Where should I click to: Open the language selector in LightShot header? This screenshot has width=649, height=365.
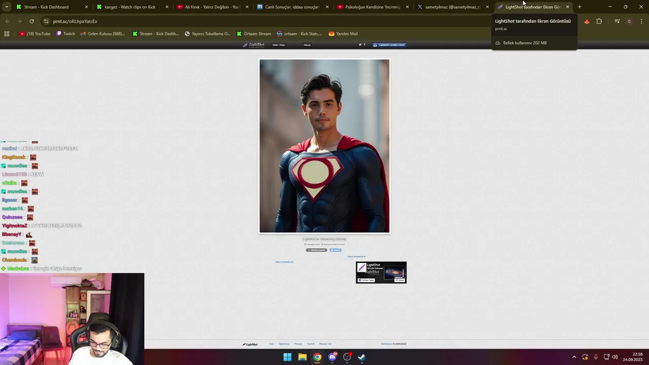[x=278, y=45]
